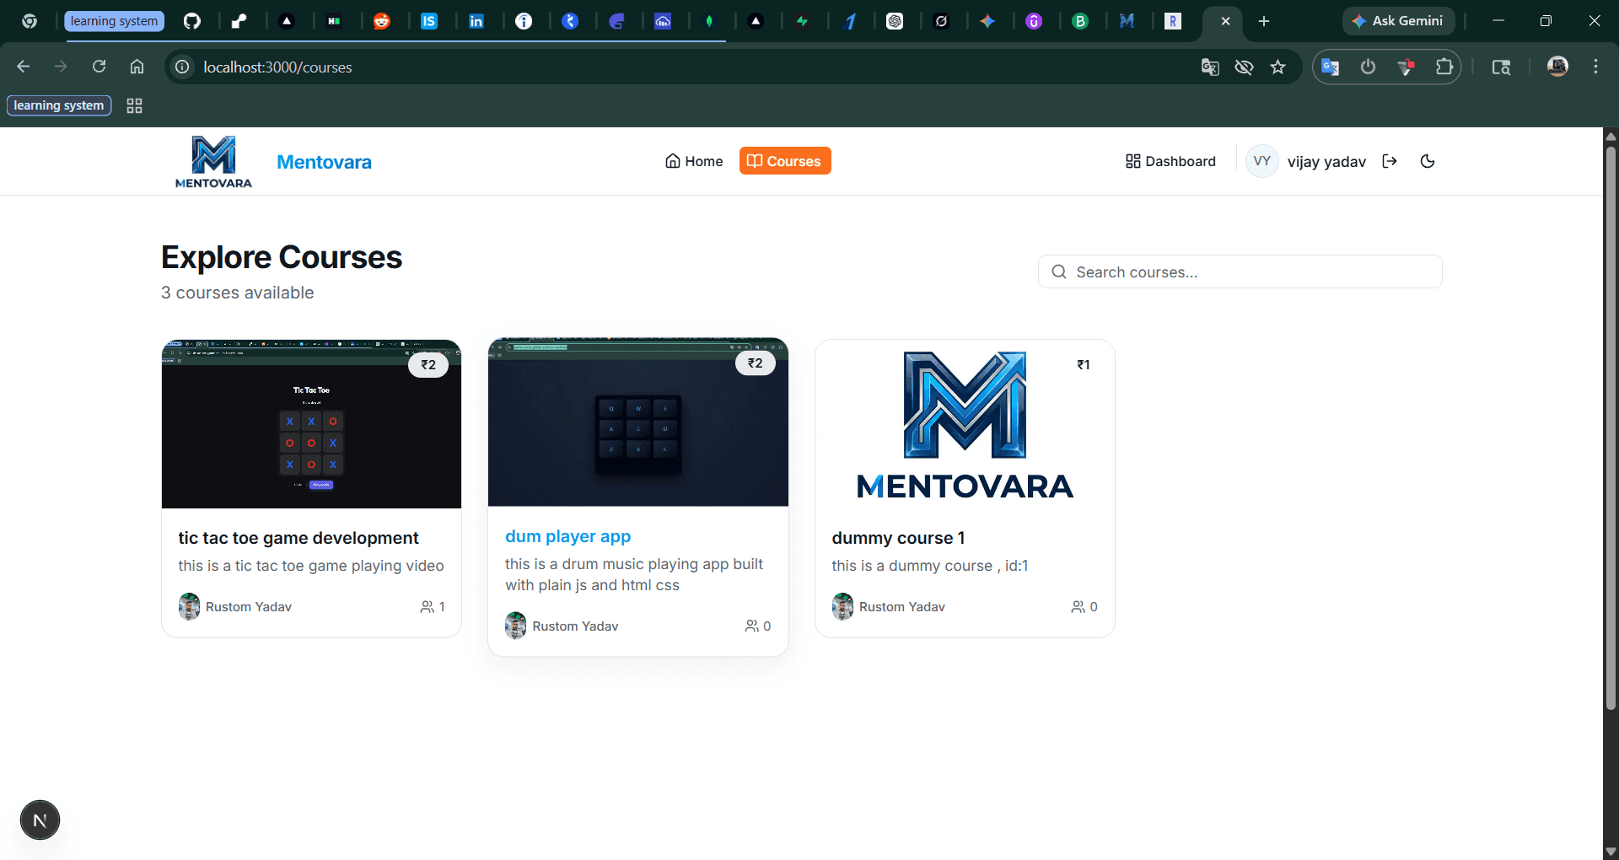1619x860 pixels.
Task: Open the tic tac toe course thumbnail
Action: (x=311, y=424)
